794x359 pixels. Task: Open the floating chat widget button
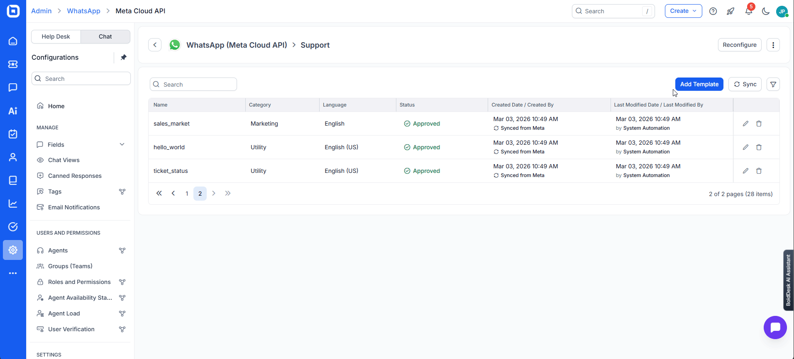click(775, 327)
